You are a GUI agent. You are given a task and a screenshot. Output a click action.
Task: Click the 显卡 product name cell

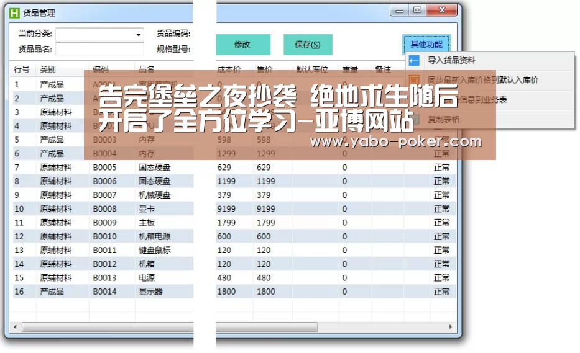[x=147, y=209]
